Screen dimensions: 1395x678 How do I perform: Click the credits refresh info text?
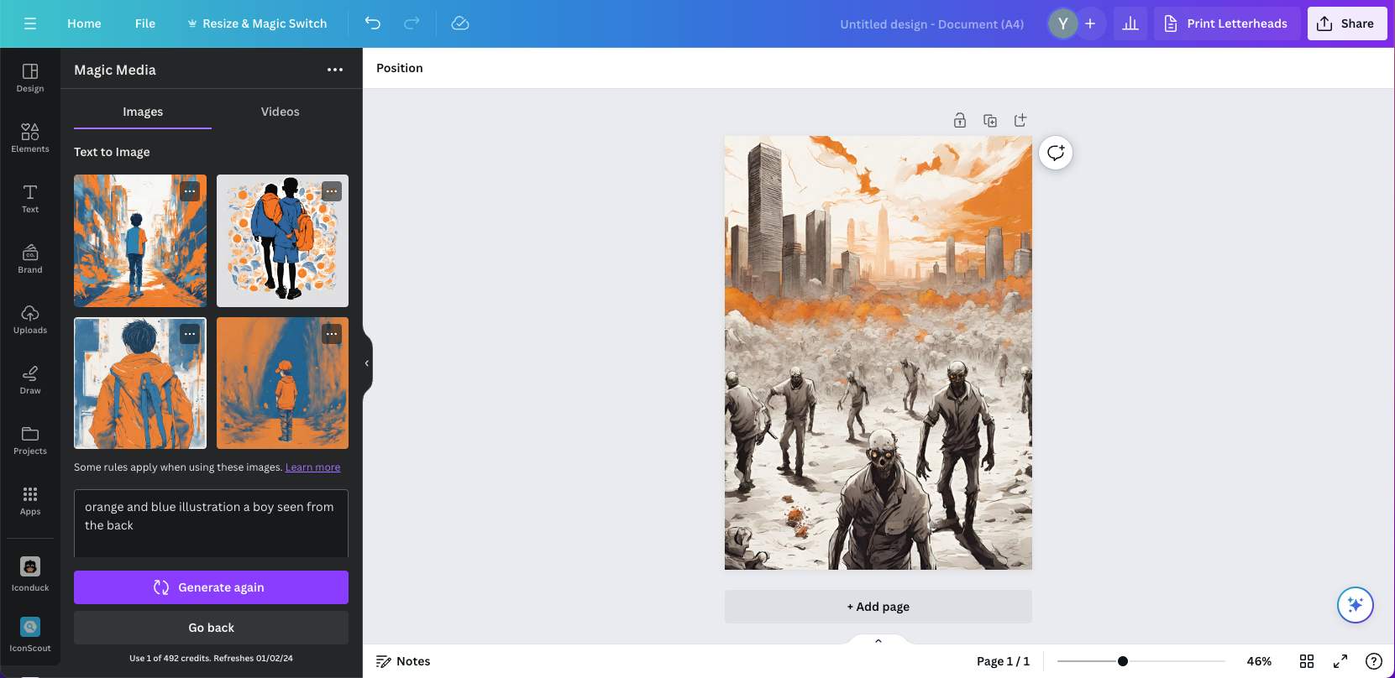point(211,659)
